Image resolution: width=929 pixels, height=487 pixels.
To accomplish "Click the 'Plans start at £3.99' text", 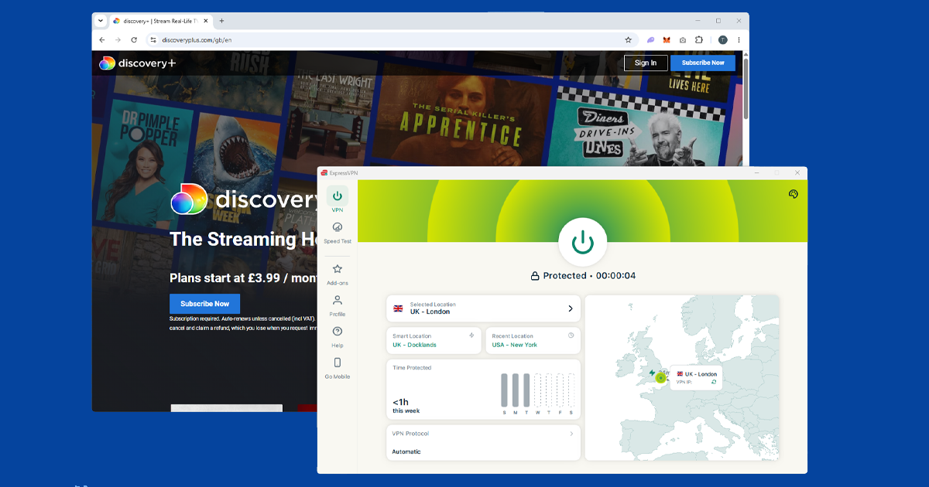I will pyautogui.click(x=244, y=278).
